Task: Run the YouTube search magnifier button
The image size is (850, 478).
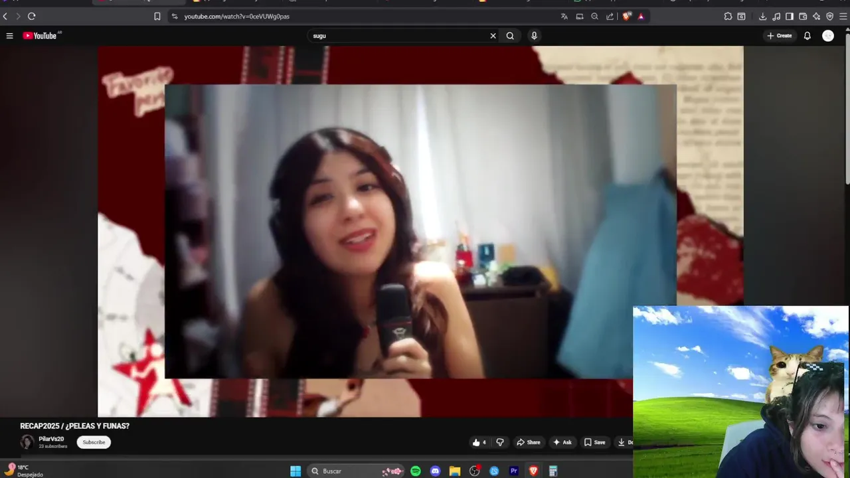Action: point(510,36)
